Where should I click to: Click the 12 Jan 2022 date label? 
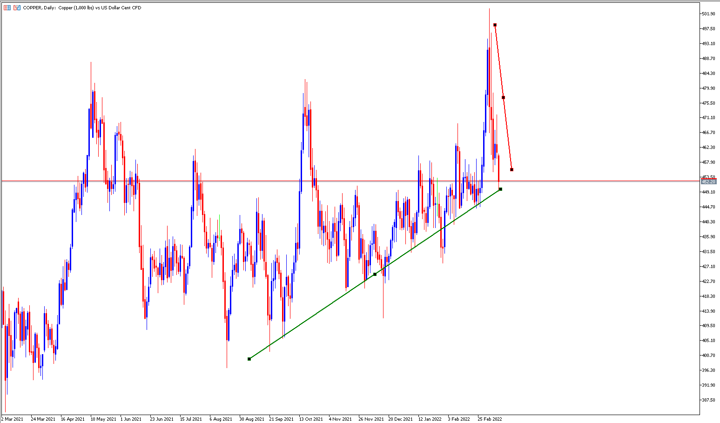(430, 419)
